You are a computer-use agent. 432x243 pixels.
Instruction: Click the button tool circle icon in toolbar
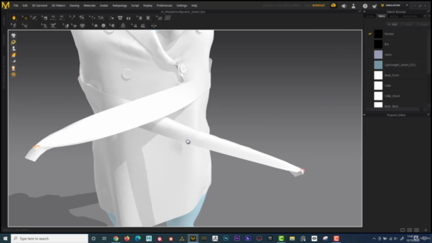[x=103, y=26]
